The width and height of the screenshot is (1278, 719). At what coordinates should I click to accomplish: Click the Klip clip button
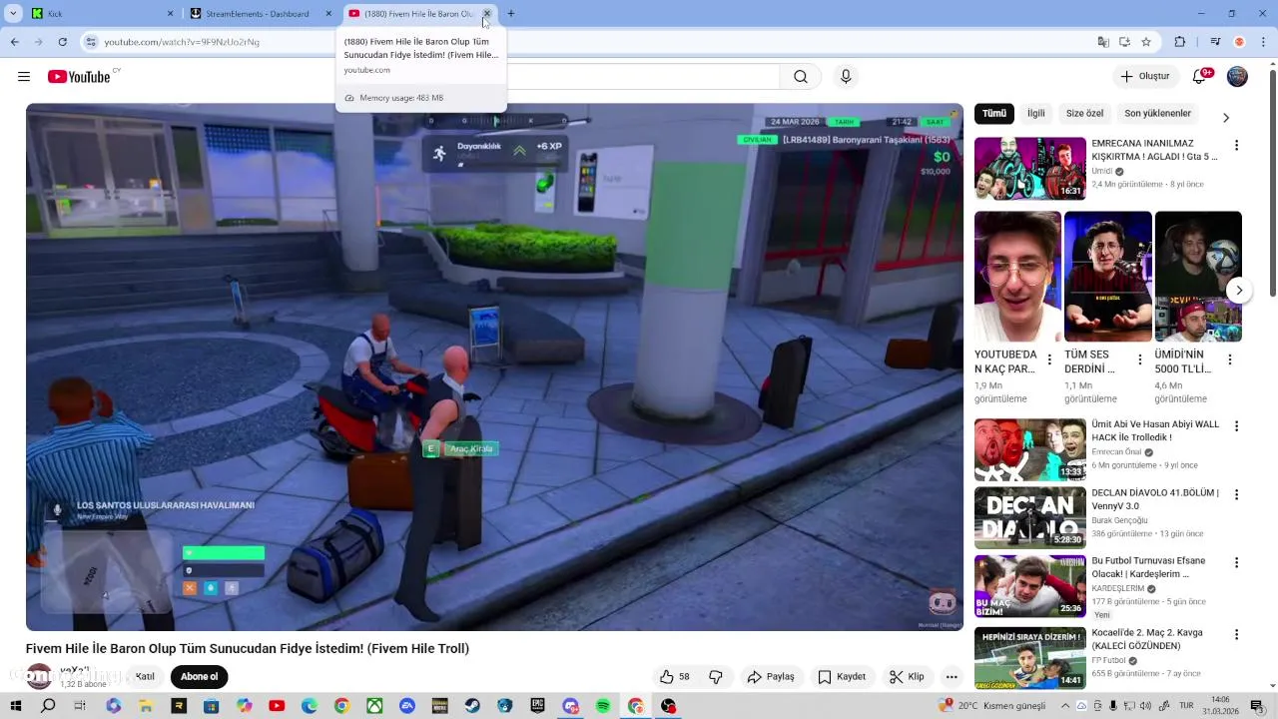pyautogui.click(x=907, y=677)
